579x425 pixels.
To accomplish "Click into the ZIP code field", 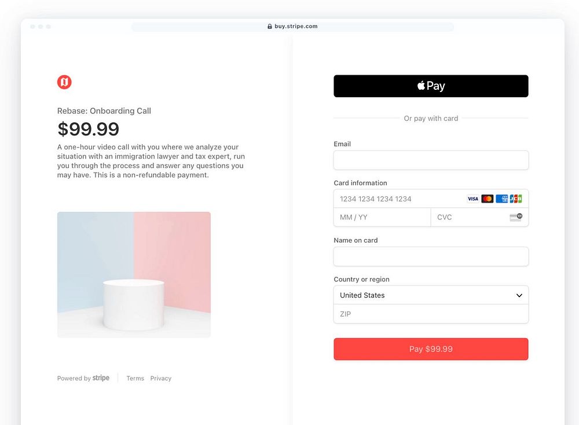I will [431, 314].
